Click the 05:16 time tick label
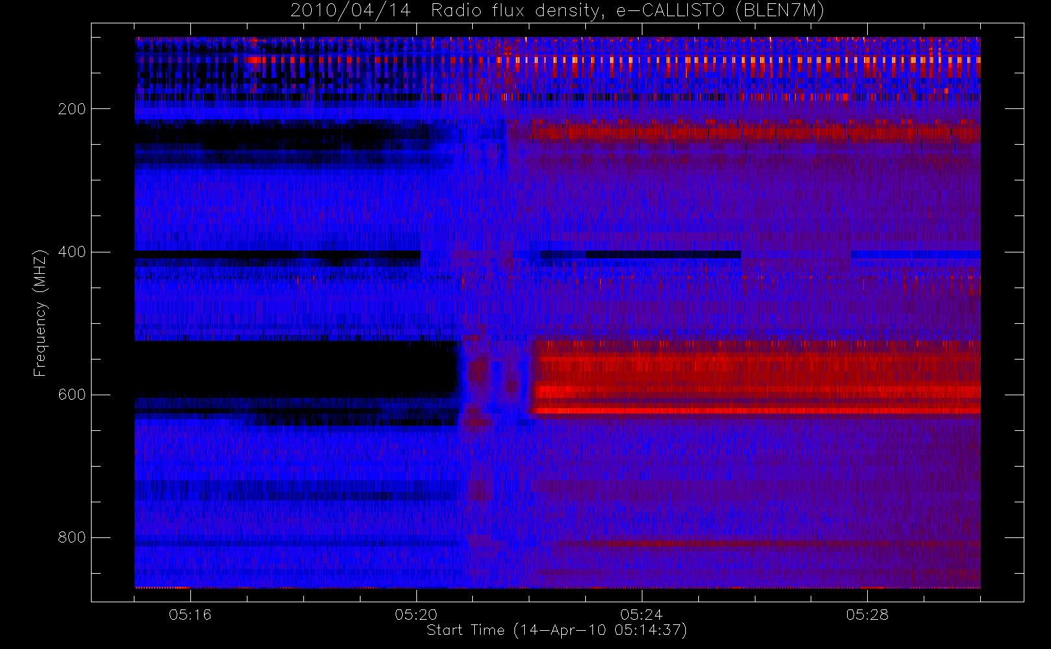This screenshot has width=1051, height=649. 190,615
